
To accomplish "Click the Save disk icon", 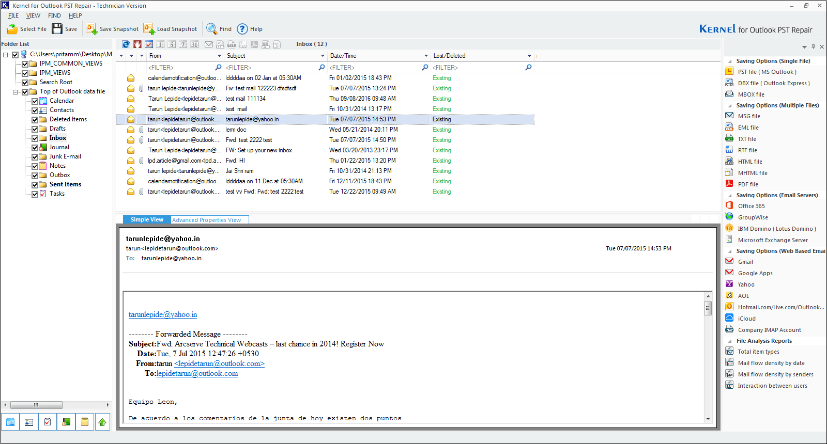I will click(x=57, y=29).
